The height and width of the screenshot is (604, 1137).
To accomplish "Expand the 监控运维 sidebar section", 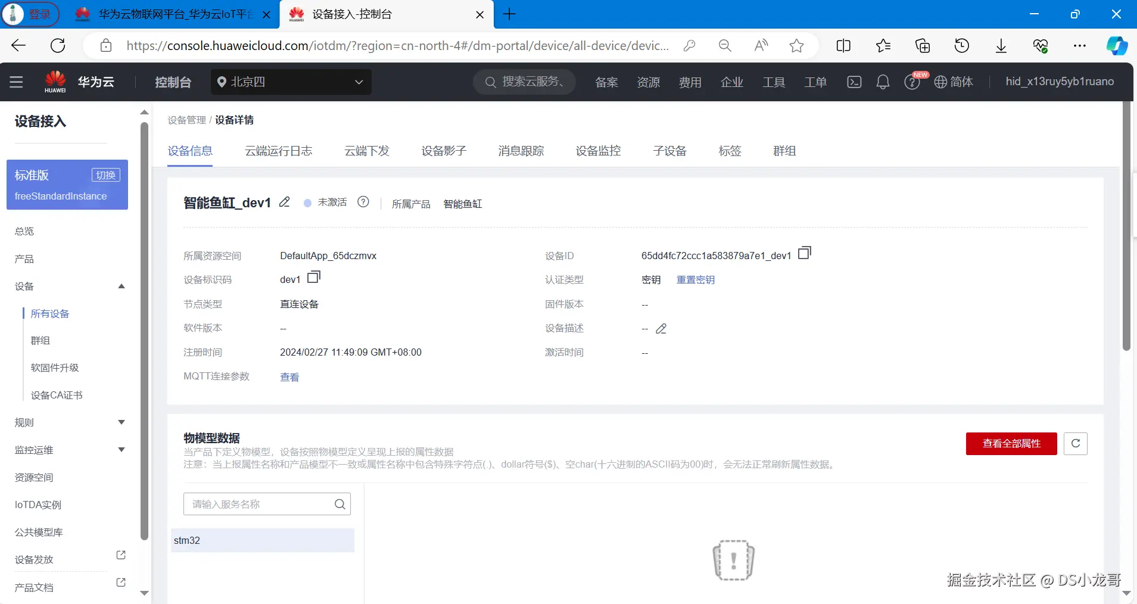I will point(122,450).
